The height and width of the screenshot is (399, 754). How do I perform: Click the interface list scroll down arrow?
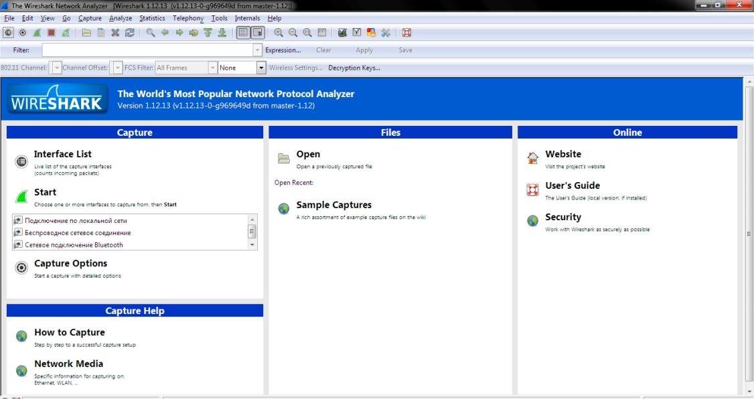pyautogui.click(x=252, y=244)
